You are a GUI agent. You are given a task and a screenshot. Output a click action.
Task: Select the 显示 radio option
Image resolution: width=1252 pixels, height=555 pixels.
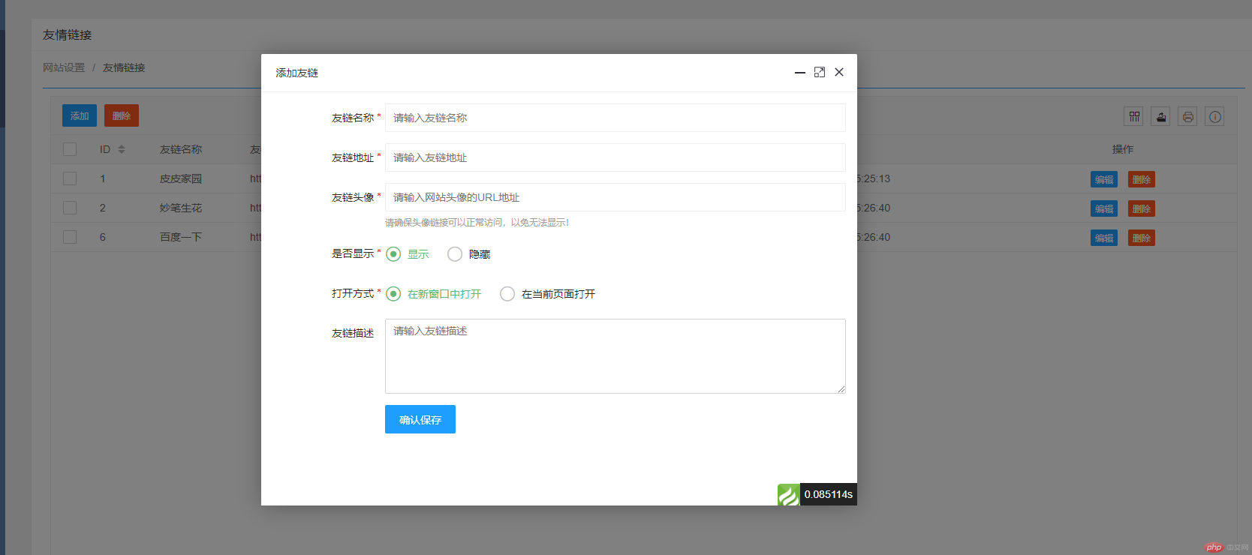coord(393,254)
